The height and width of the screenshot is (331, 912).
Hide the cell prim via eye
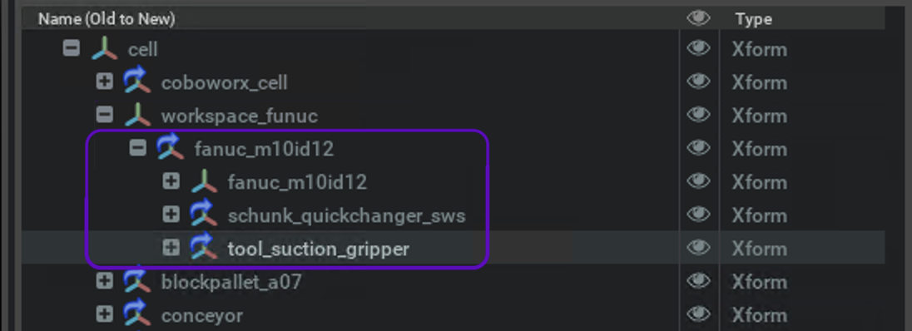pos(698,49)
